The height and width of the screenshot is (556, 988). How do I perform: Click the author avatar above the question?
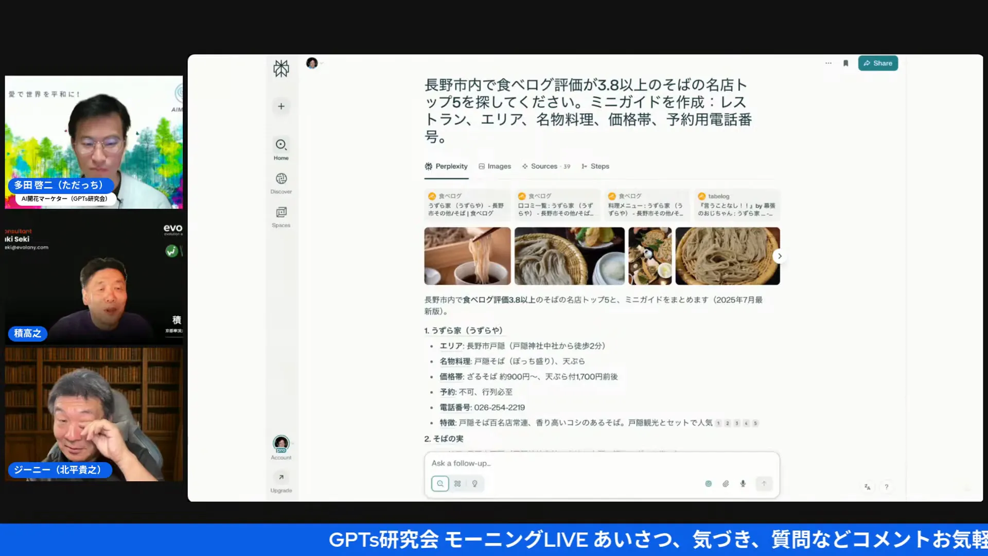[312, 63]
